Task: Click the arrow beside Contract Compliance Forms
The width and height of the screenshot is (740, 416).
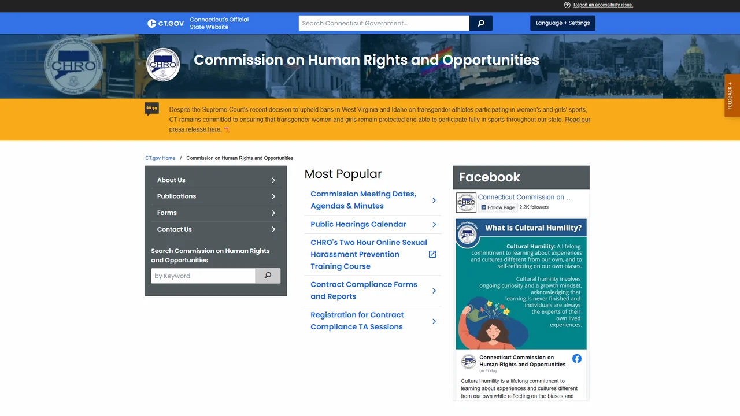Action: click(434, 291)
